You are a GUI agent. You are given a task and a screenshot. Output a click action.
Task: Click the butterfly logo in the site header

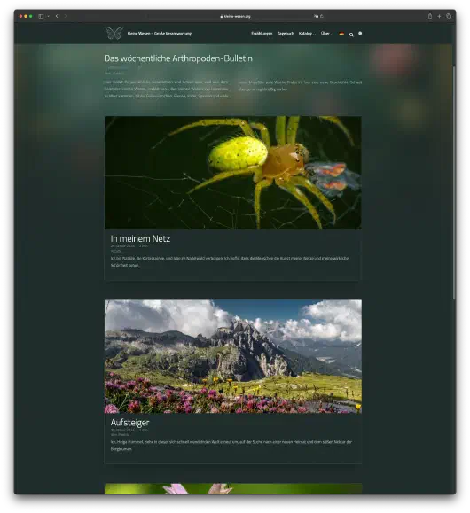coord(114,33)
